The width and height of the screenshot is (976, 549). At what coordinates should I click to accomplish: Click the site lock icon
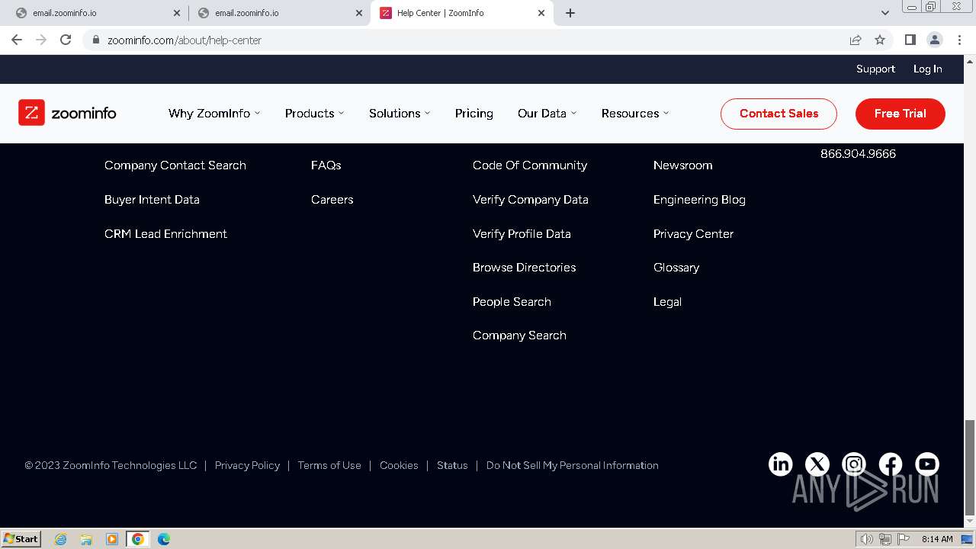click(96, 40)
